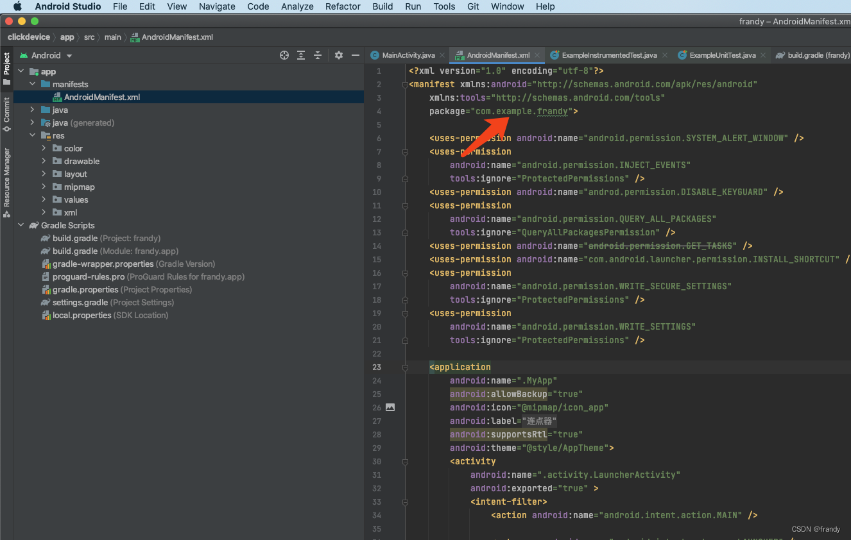This screenshot has width=851, height=540.
Task: Fold the uses-permission block at line 11
Action: tap(405, 206)
